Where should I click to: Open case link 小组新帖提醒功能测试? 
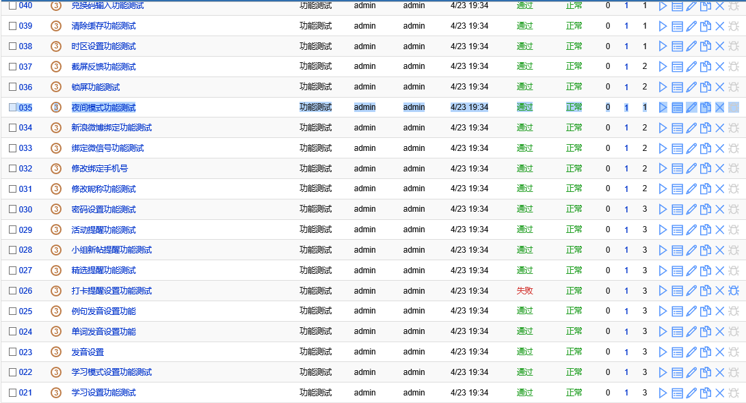point(112,250)
